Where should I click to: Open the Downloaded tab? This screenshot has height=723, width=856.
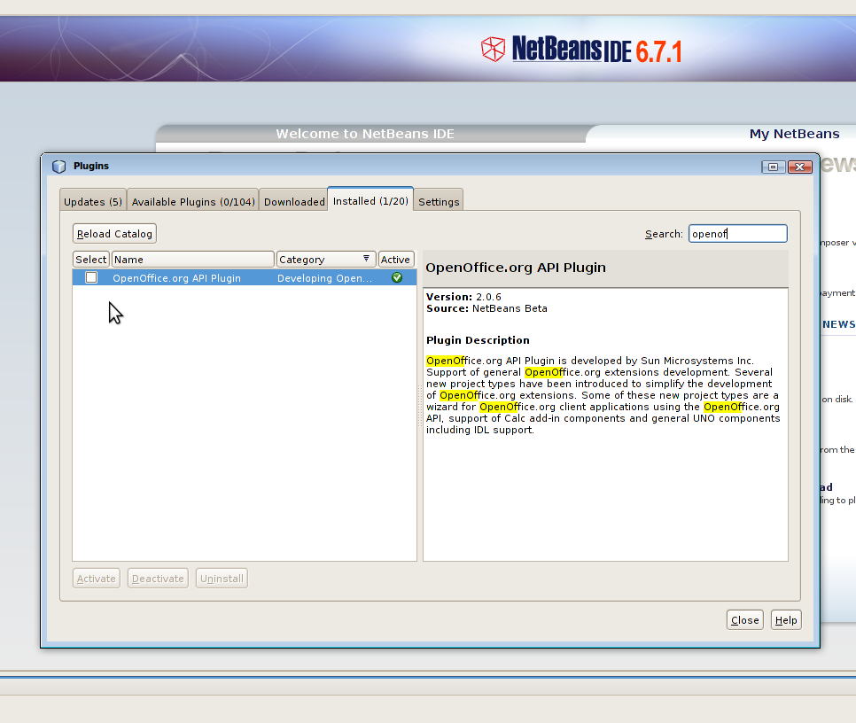(294, 202)
